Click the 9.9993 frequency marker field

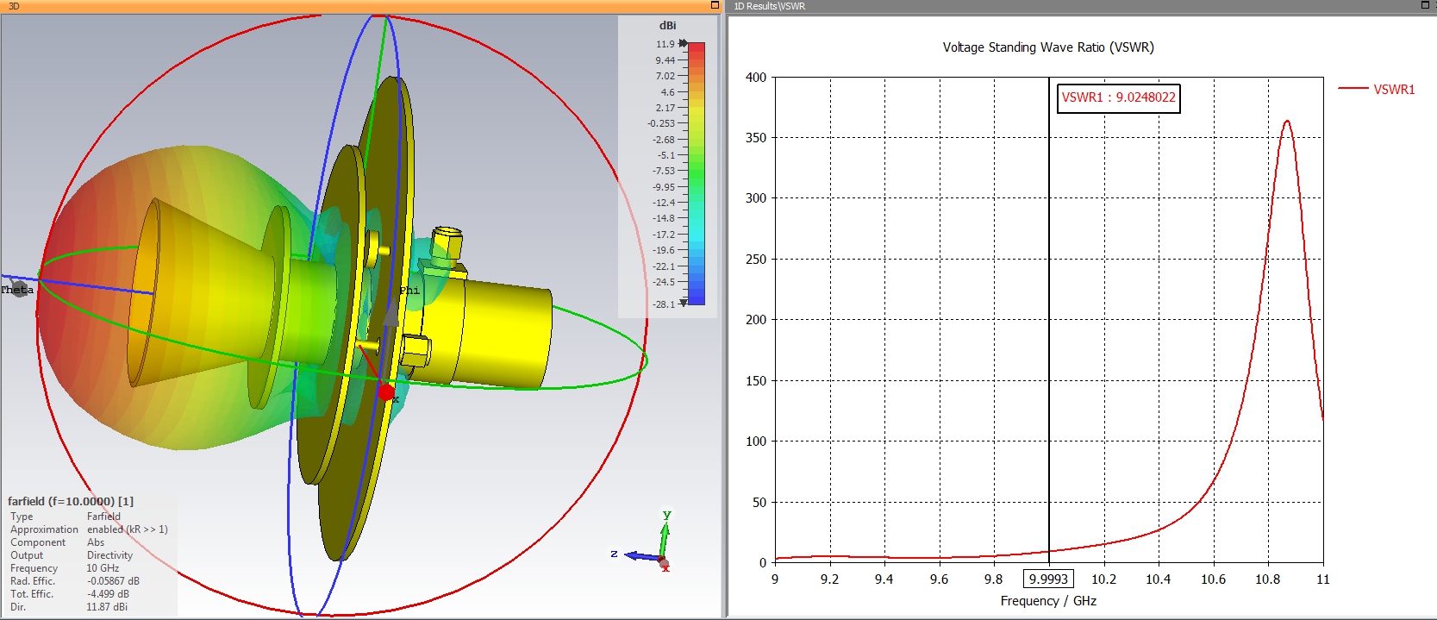click(1048, 579)
